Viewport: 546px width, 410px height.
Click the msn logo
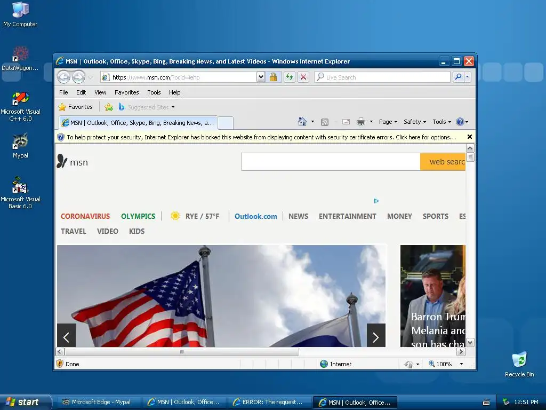pos(73,161)
